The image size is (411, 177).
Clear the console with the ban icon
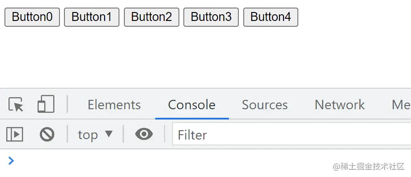pyautogui.click(x=47, y=134)
